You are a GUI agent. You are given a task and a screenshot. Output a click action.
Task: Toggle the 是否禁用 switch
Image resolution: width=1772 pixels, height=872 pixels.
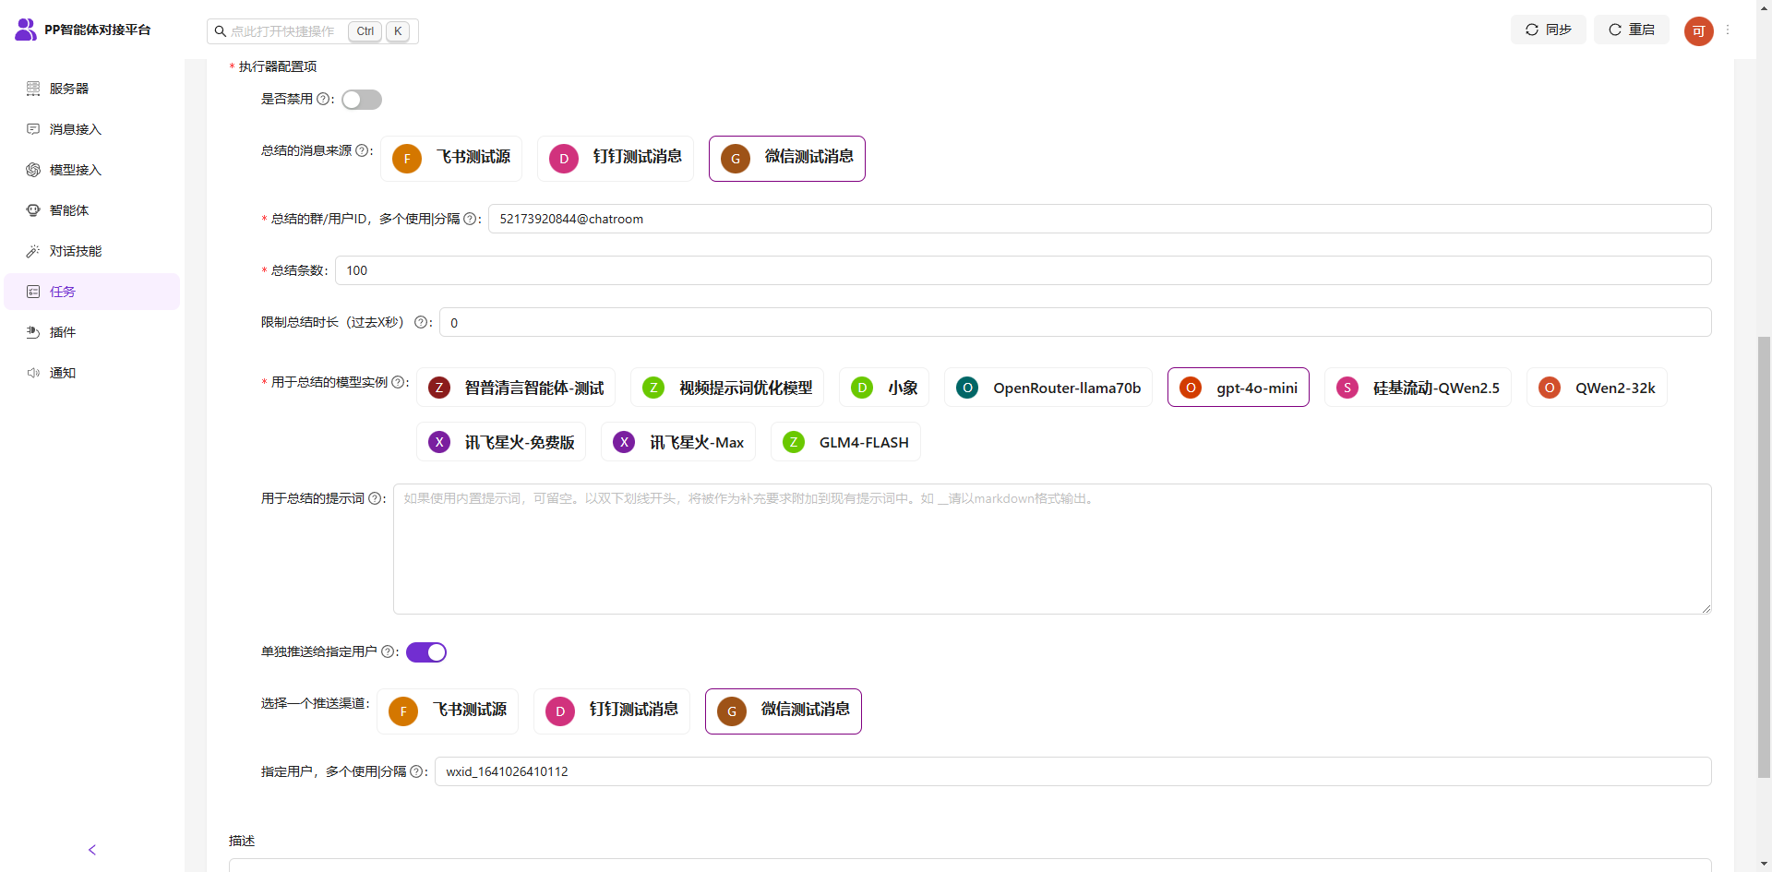click(x=362, y=100)
